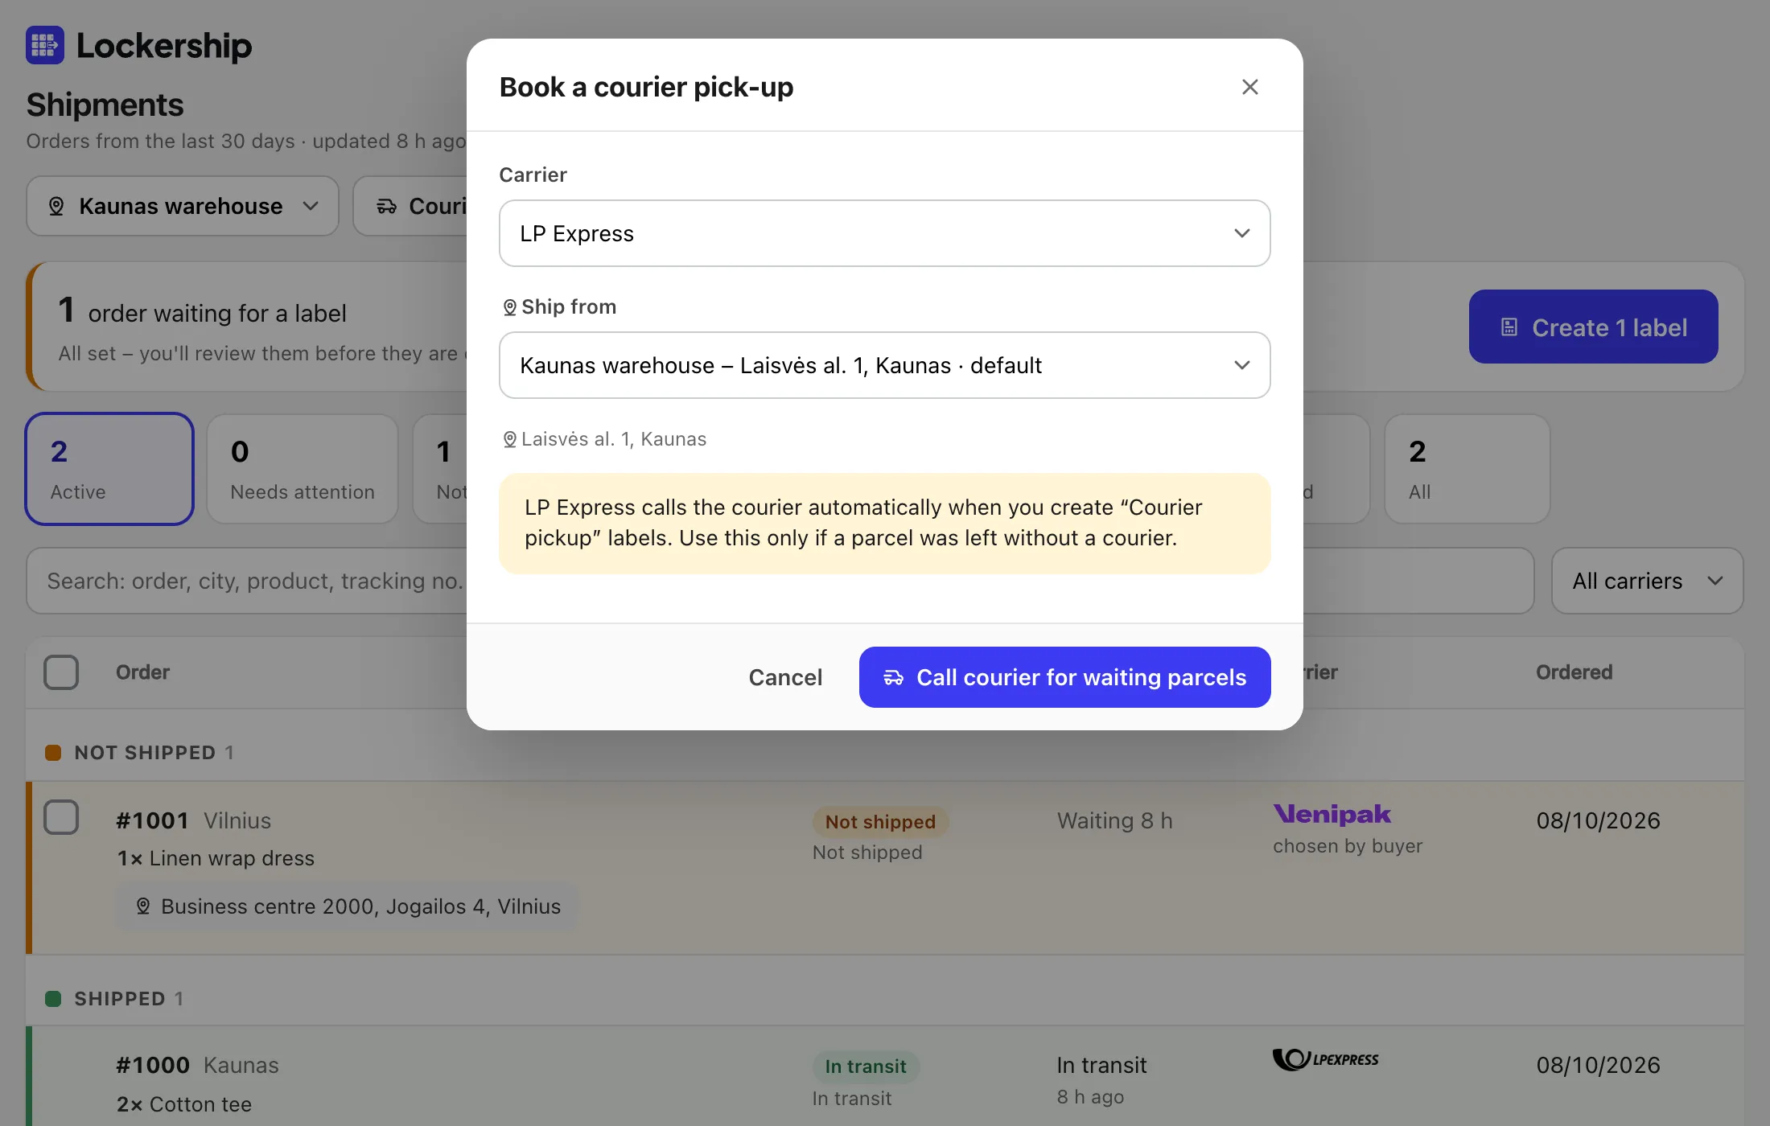Check the box for order #1001
Screen dimensions: 1770x1126
[x=61, y=817]
